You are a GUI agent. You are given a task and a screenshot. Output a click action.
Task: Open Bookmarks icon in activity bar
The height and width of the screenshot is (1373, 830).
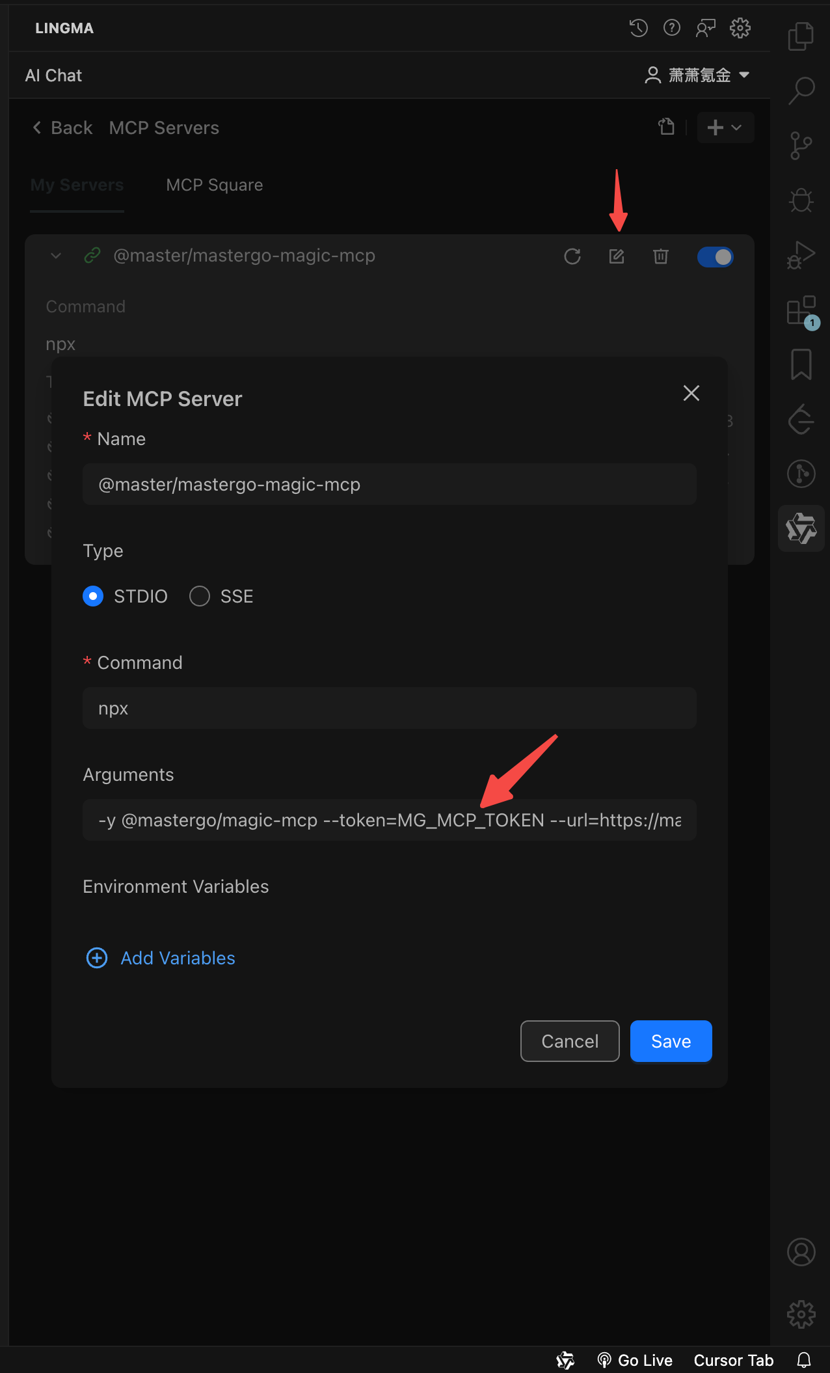(x=801, y=364)
